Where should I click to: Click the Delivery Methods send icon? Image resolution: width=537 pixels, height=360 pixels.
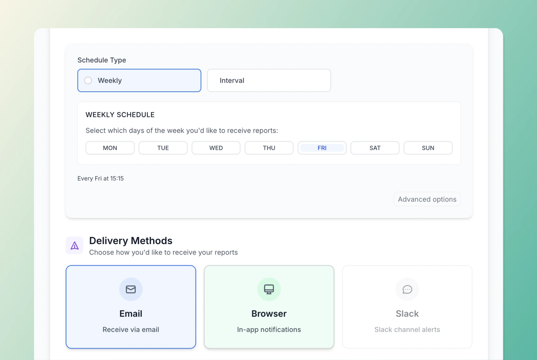click(75, 245)
